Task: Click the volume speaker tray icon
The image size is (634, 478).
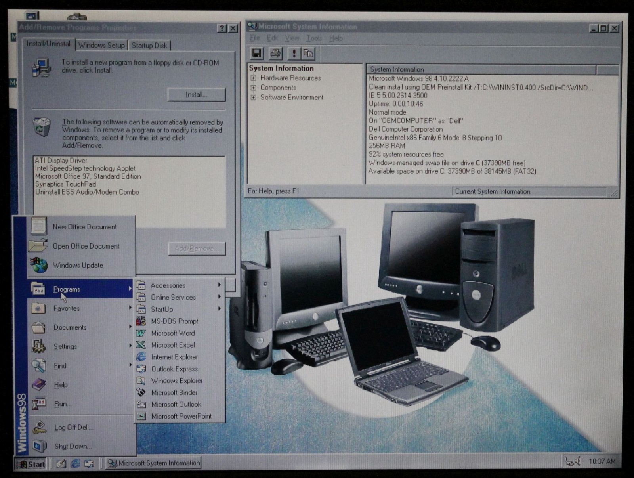Action: 579,461
